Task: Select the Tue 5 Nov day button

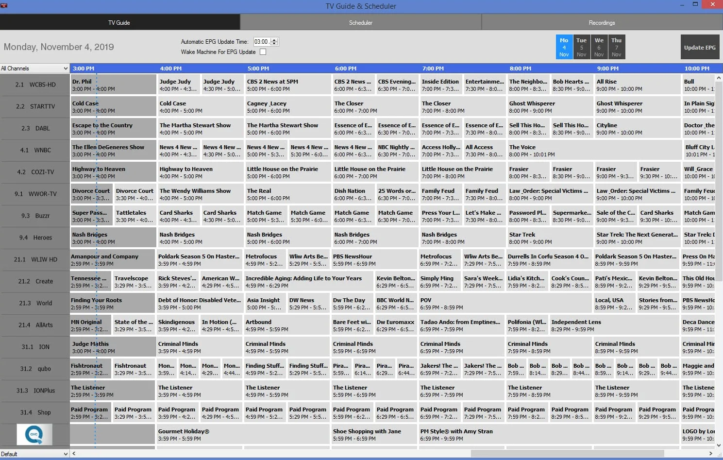Action: tap(582, 47)
